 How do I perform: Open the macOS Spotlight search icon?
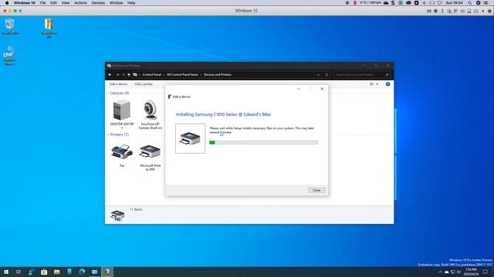click(470, 3)
